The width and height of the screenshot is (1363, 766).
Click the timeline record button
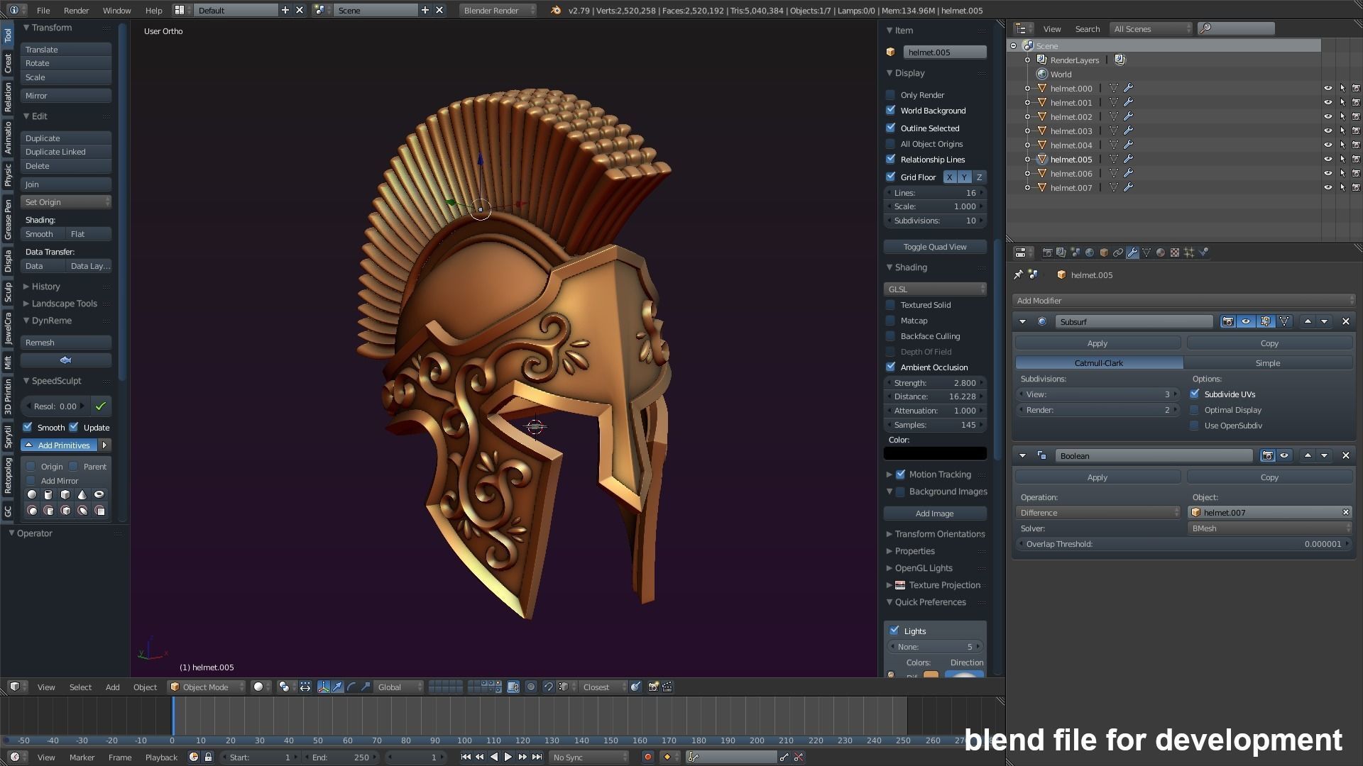(647, 757)
